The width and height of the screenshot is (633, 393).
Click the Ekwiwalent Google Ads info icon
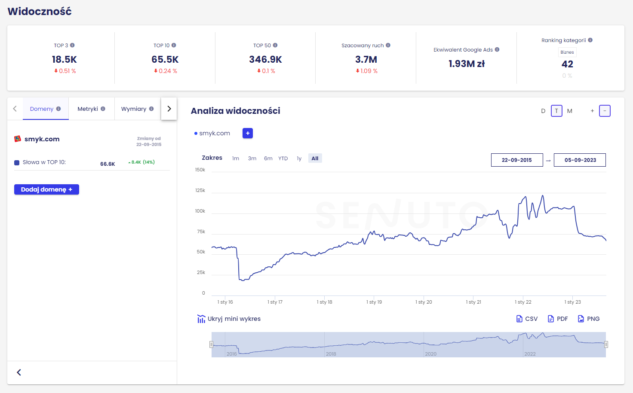click(x=497, y=49)
